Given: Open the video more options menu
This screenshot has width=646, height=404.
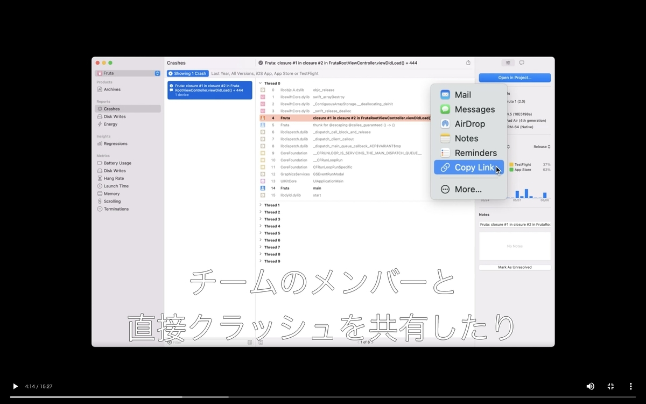Looking at the screenshot, I should pos(630,386).
